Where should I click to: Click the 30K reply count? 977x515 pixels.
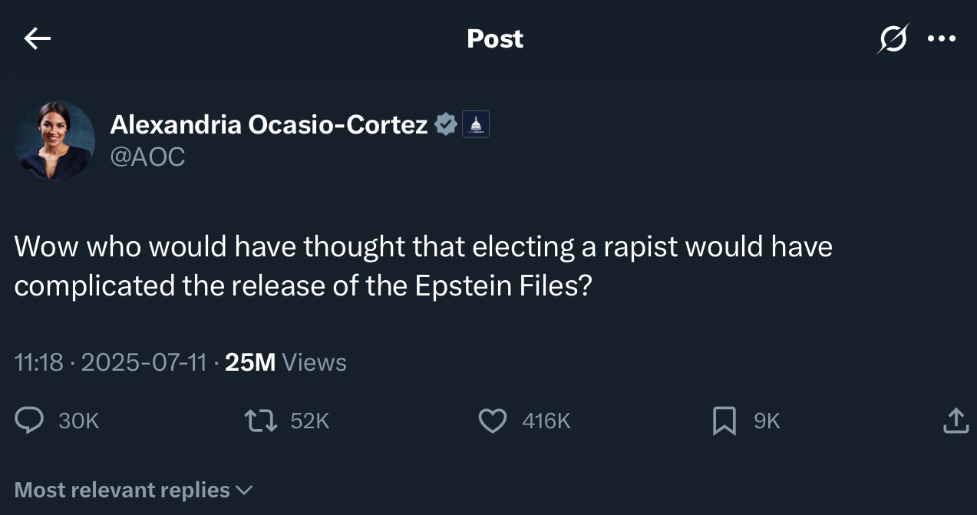tap(79, 421)
